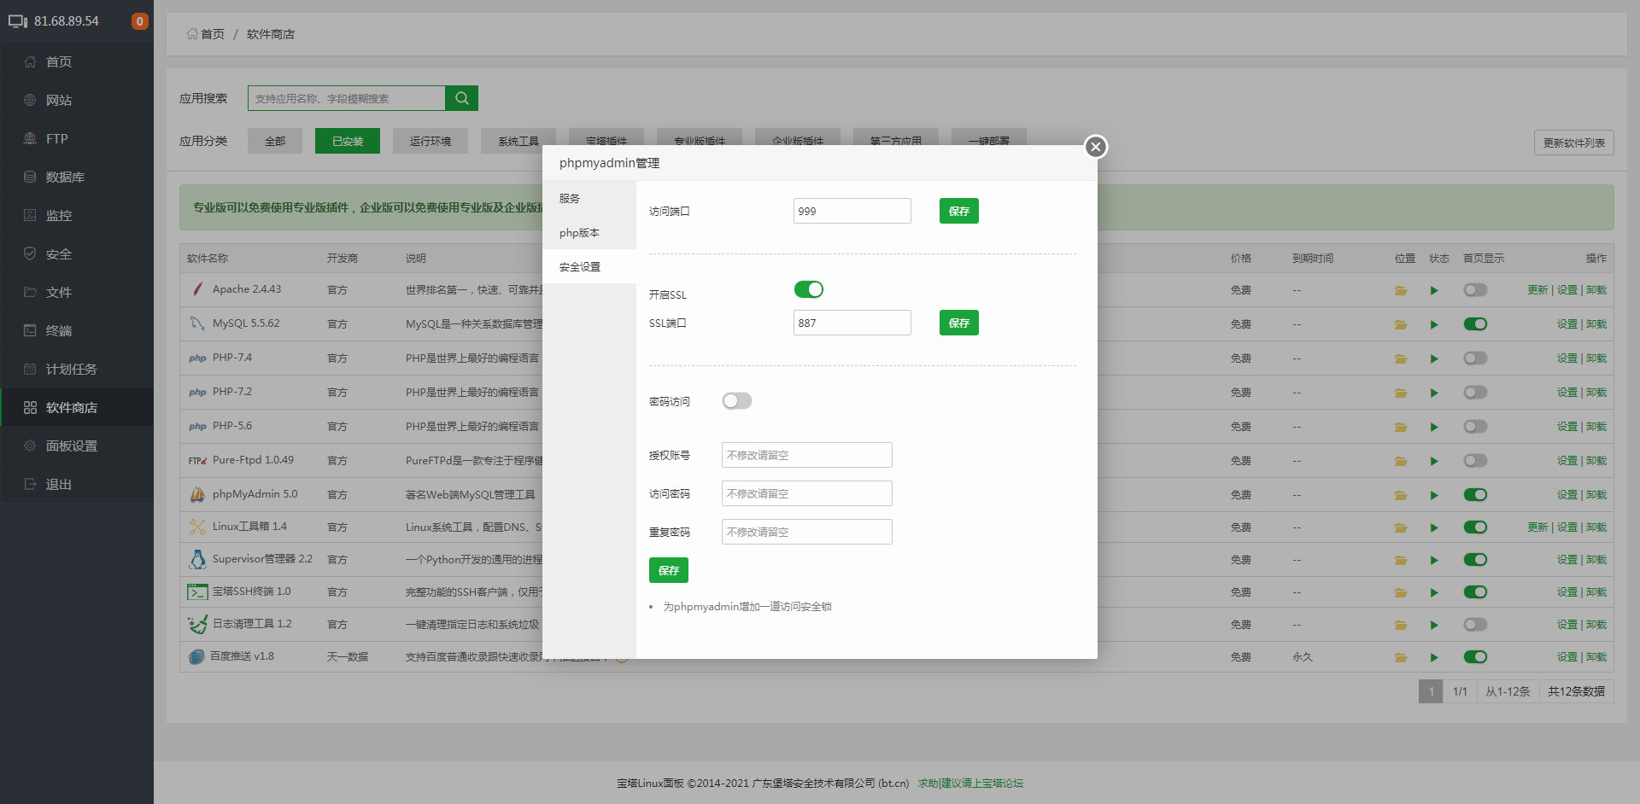Select the php版本 tab in dialog

589,232
